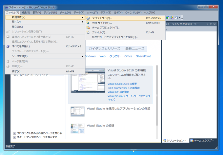Select 終了(X) to exit Visual Studio
This screenshot has height=155, width=223.
(45, 71)
